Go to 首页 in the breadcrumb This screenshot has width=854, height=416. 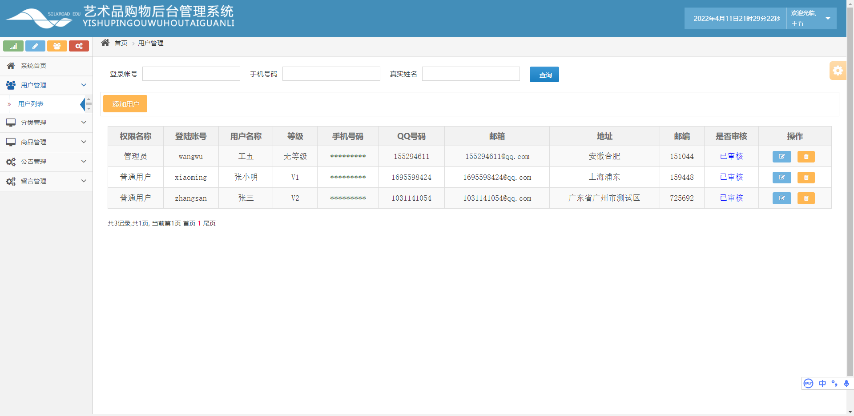pos(121,43)
